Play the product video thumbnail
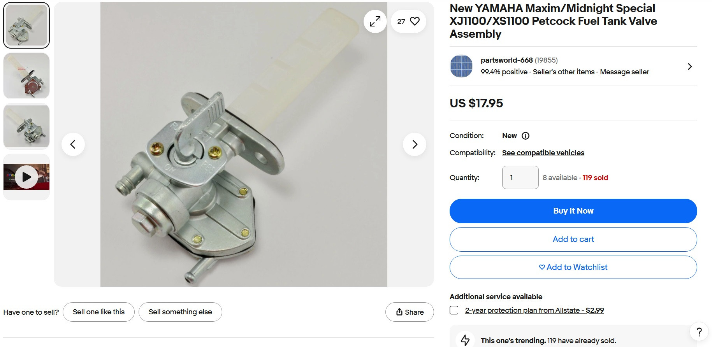Viewport: 712px width, 347px height. pyautogui.click(x=26, y=177)
